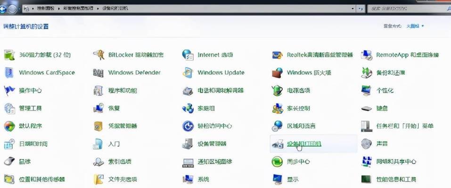Open the Windows Update icon

coord(188,72)
